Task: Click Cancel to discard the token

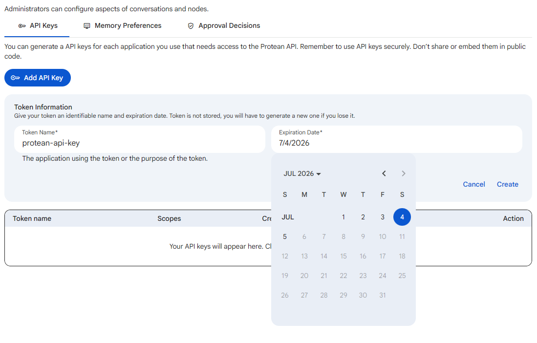Action: coord(474,184)
